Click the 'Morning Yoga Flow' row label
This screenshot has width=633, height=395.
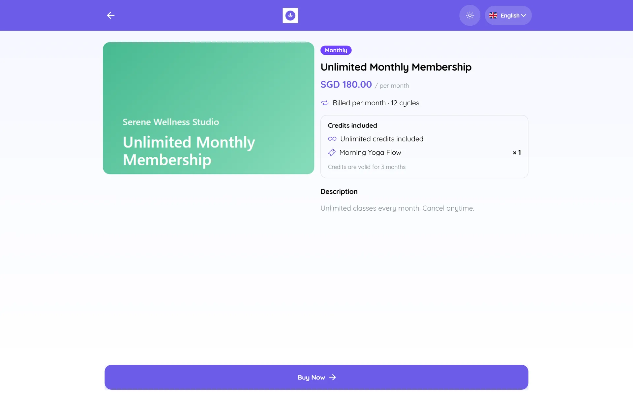pyautogui.click(x=370, y=152)
